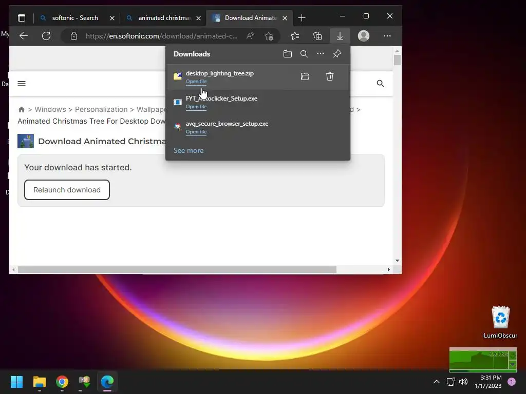526x394 pixels.
Task: Show hidden system tray icons chevron
Action: [437, 382]
